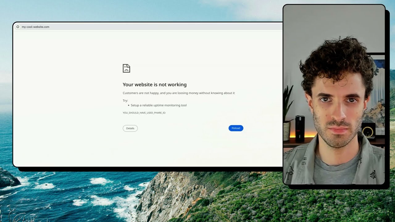This screenshot has height=222, width=395.
Task: Click the "Setup a reliable uptime monitoring tool" suggestion
Action: point(159,105)
